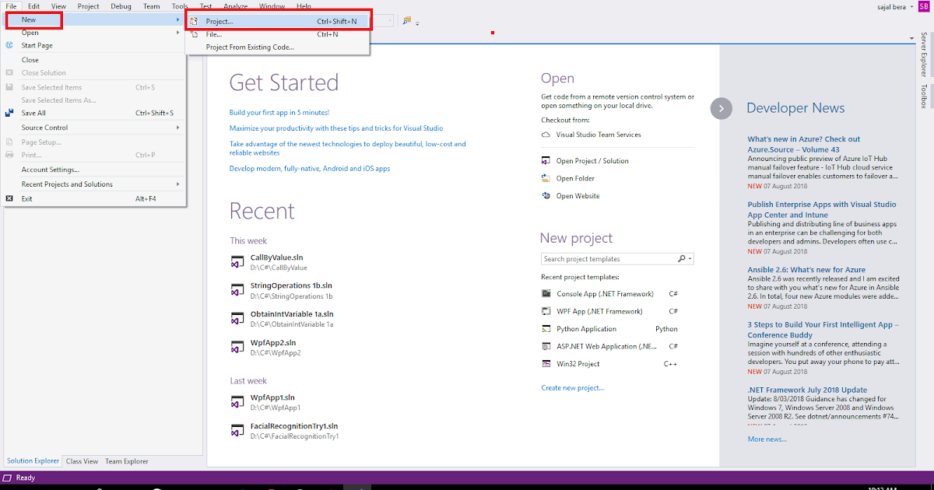Open the Debug menu
Image resolution: width=934 pixels, height=490 pixels.
pyautogui.click(x=121, y=5)
